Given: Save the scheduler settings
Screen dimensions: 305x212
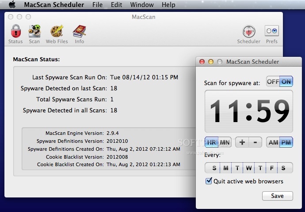Looking at the screenshot, I should pos(278,196).
